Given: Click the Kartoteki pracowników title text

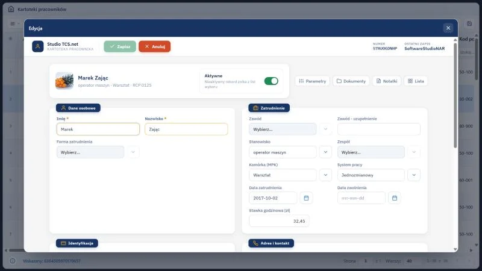Looking at the screenshot, I should tap(42, 9).
